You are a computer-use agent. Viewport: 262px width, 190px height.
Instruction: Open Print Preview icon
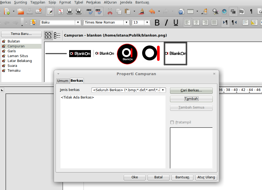pos(78,12)
